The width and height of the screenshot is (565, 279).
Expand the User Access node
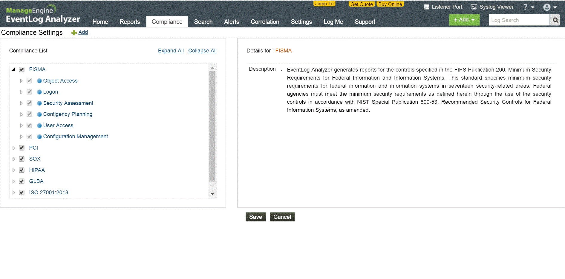[x=21, y=125]
